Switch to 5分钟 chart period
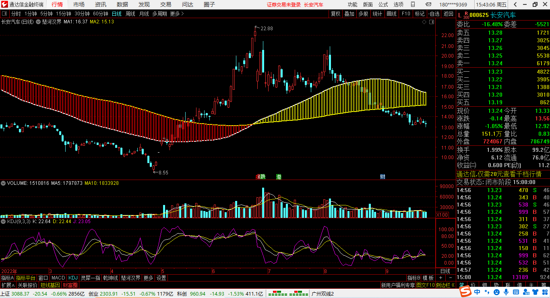The height and width of the screenshot is (298, 550). (x=46, y=14)
